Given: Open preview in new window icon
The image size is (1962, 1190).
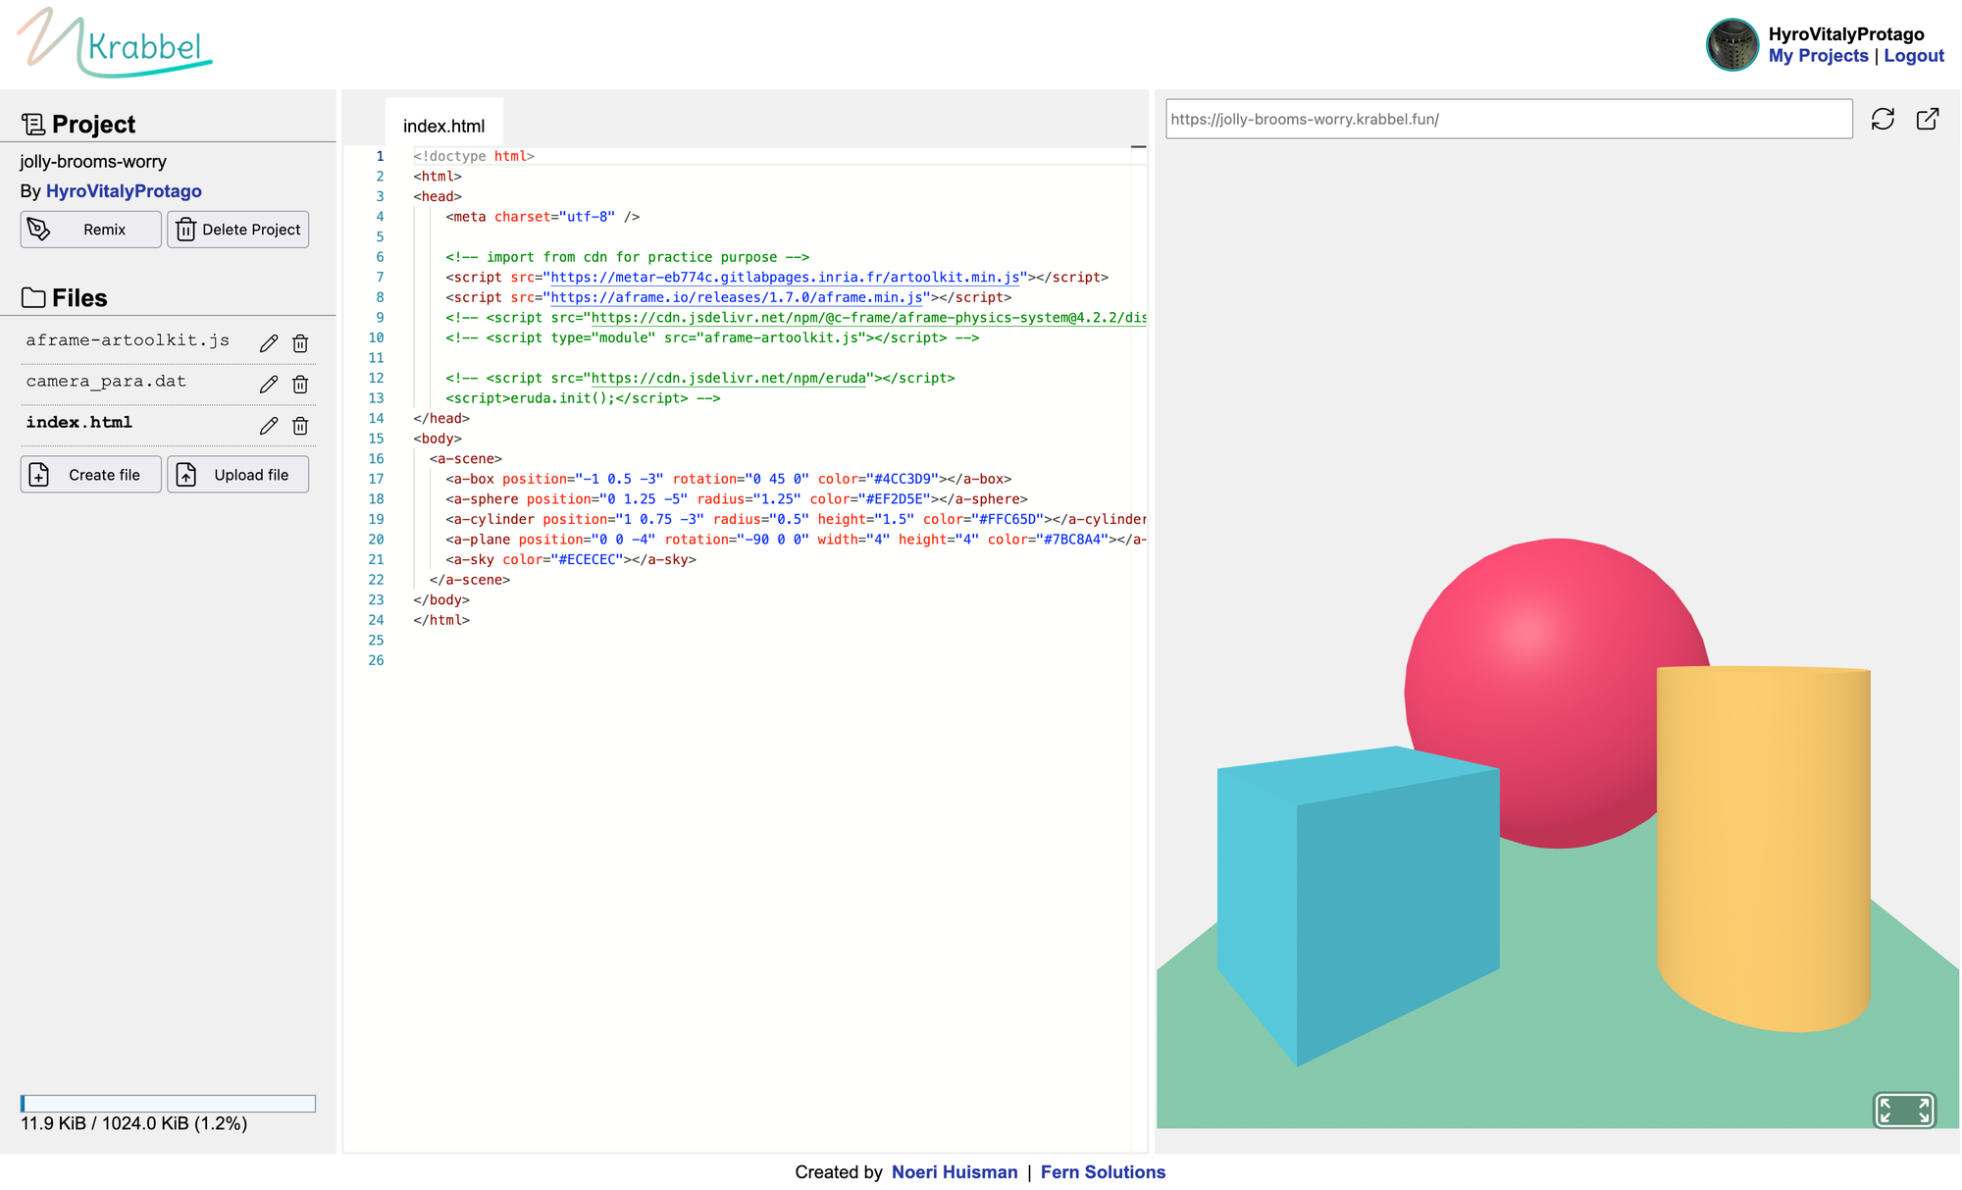Looking at the screenshot, I should (x=1927, y=119).
